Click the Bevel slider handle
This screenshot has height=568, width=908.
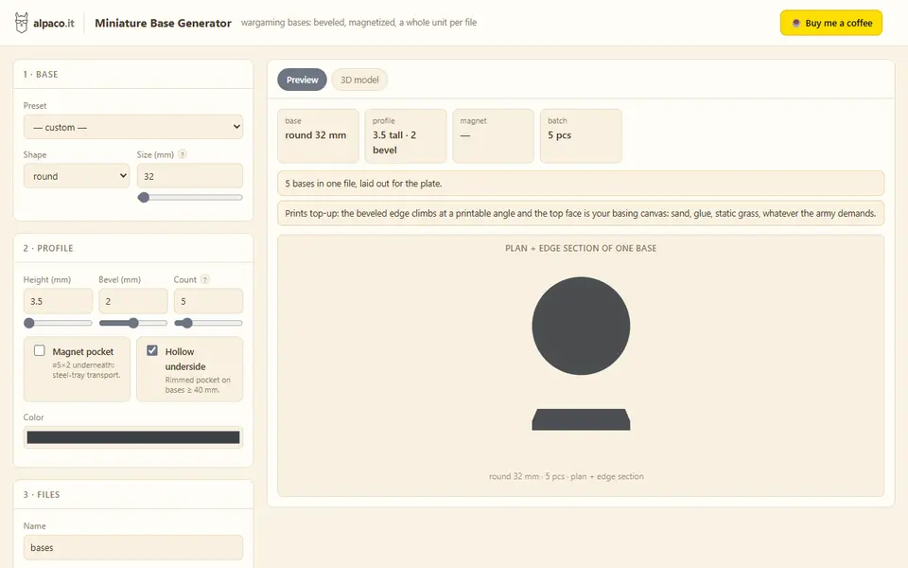(x=133, y=323)
